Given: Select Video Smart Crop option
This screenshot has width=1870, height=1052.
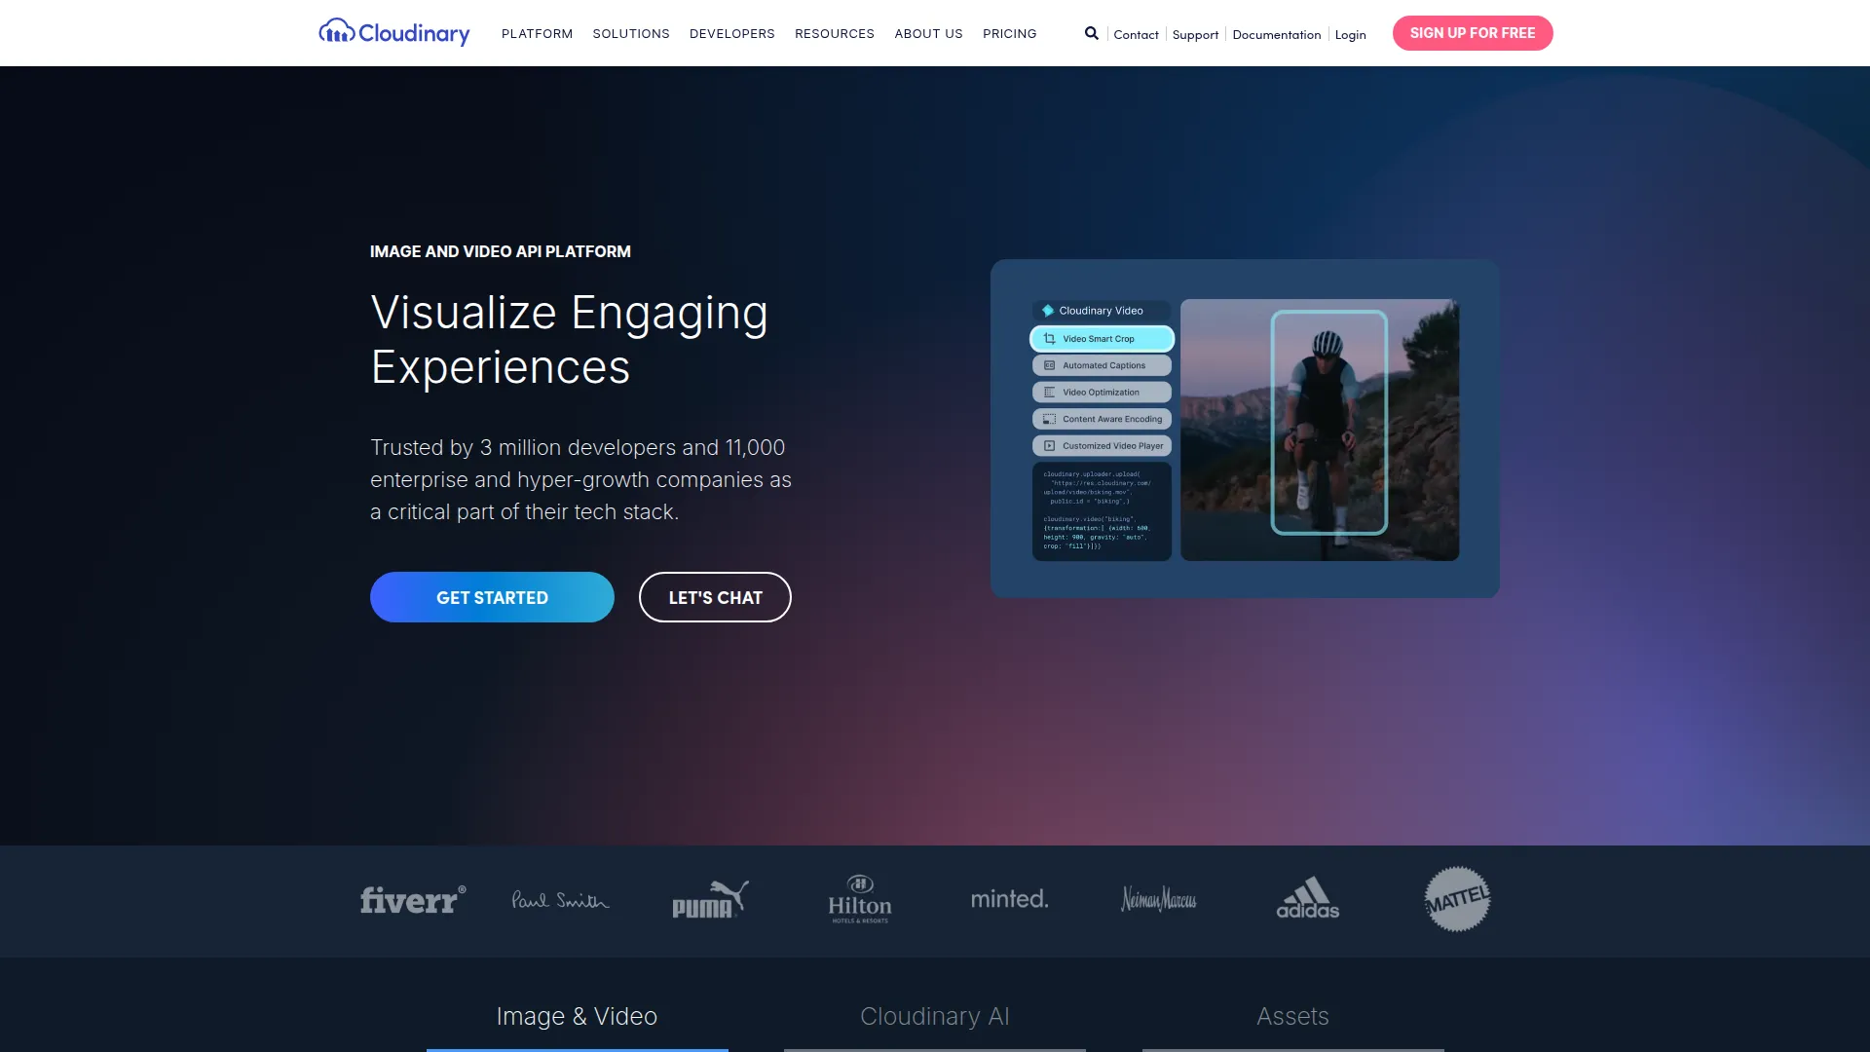Looking at the screenshot, I should (1102, 339).
